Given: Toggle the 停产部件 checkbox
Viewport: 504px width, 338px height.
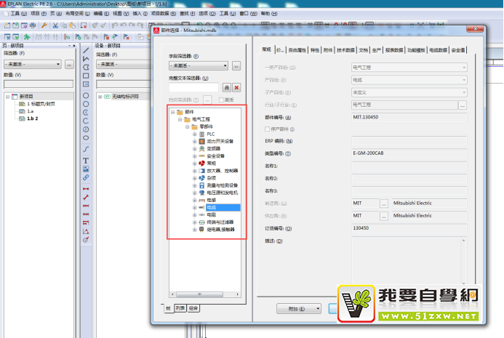Looking at the screenshot, I should pos(268,129).
